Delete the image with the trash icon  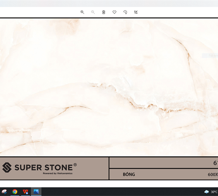104,12
